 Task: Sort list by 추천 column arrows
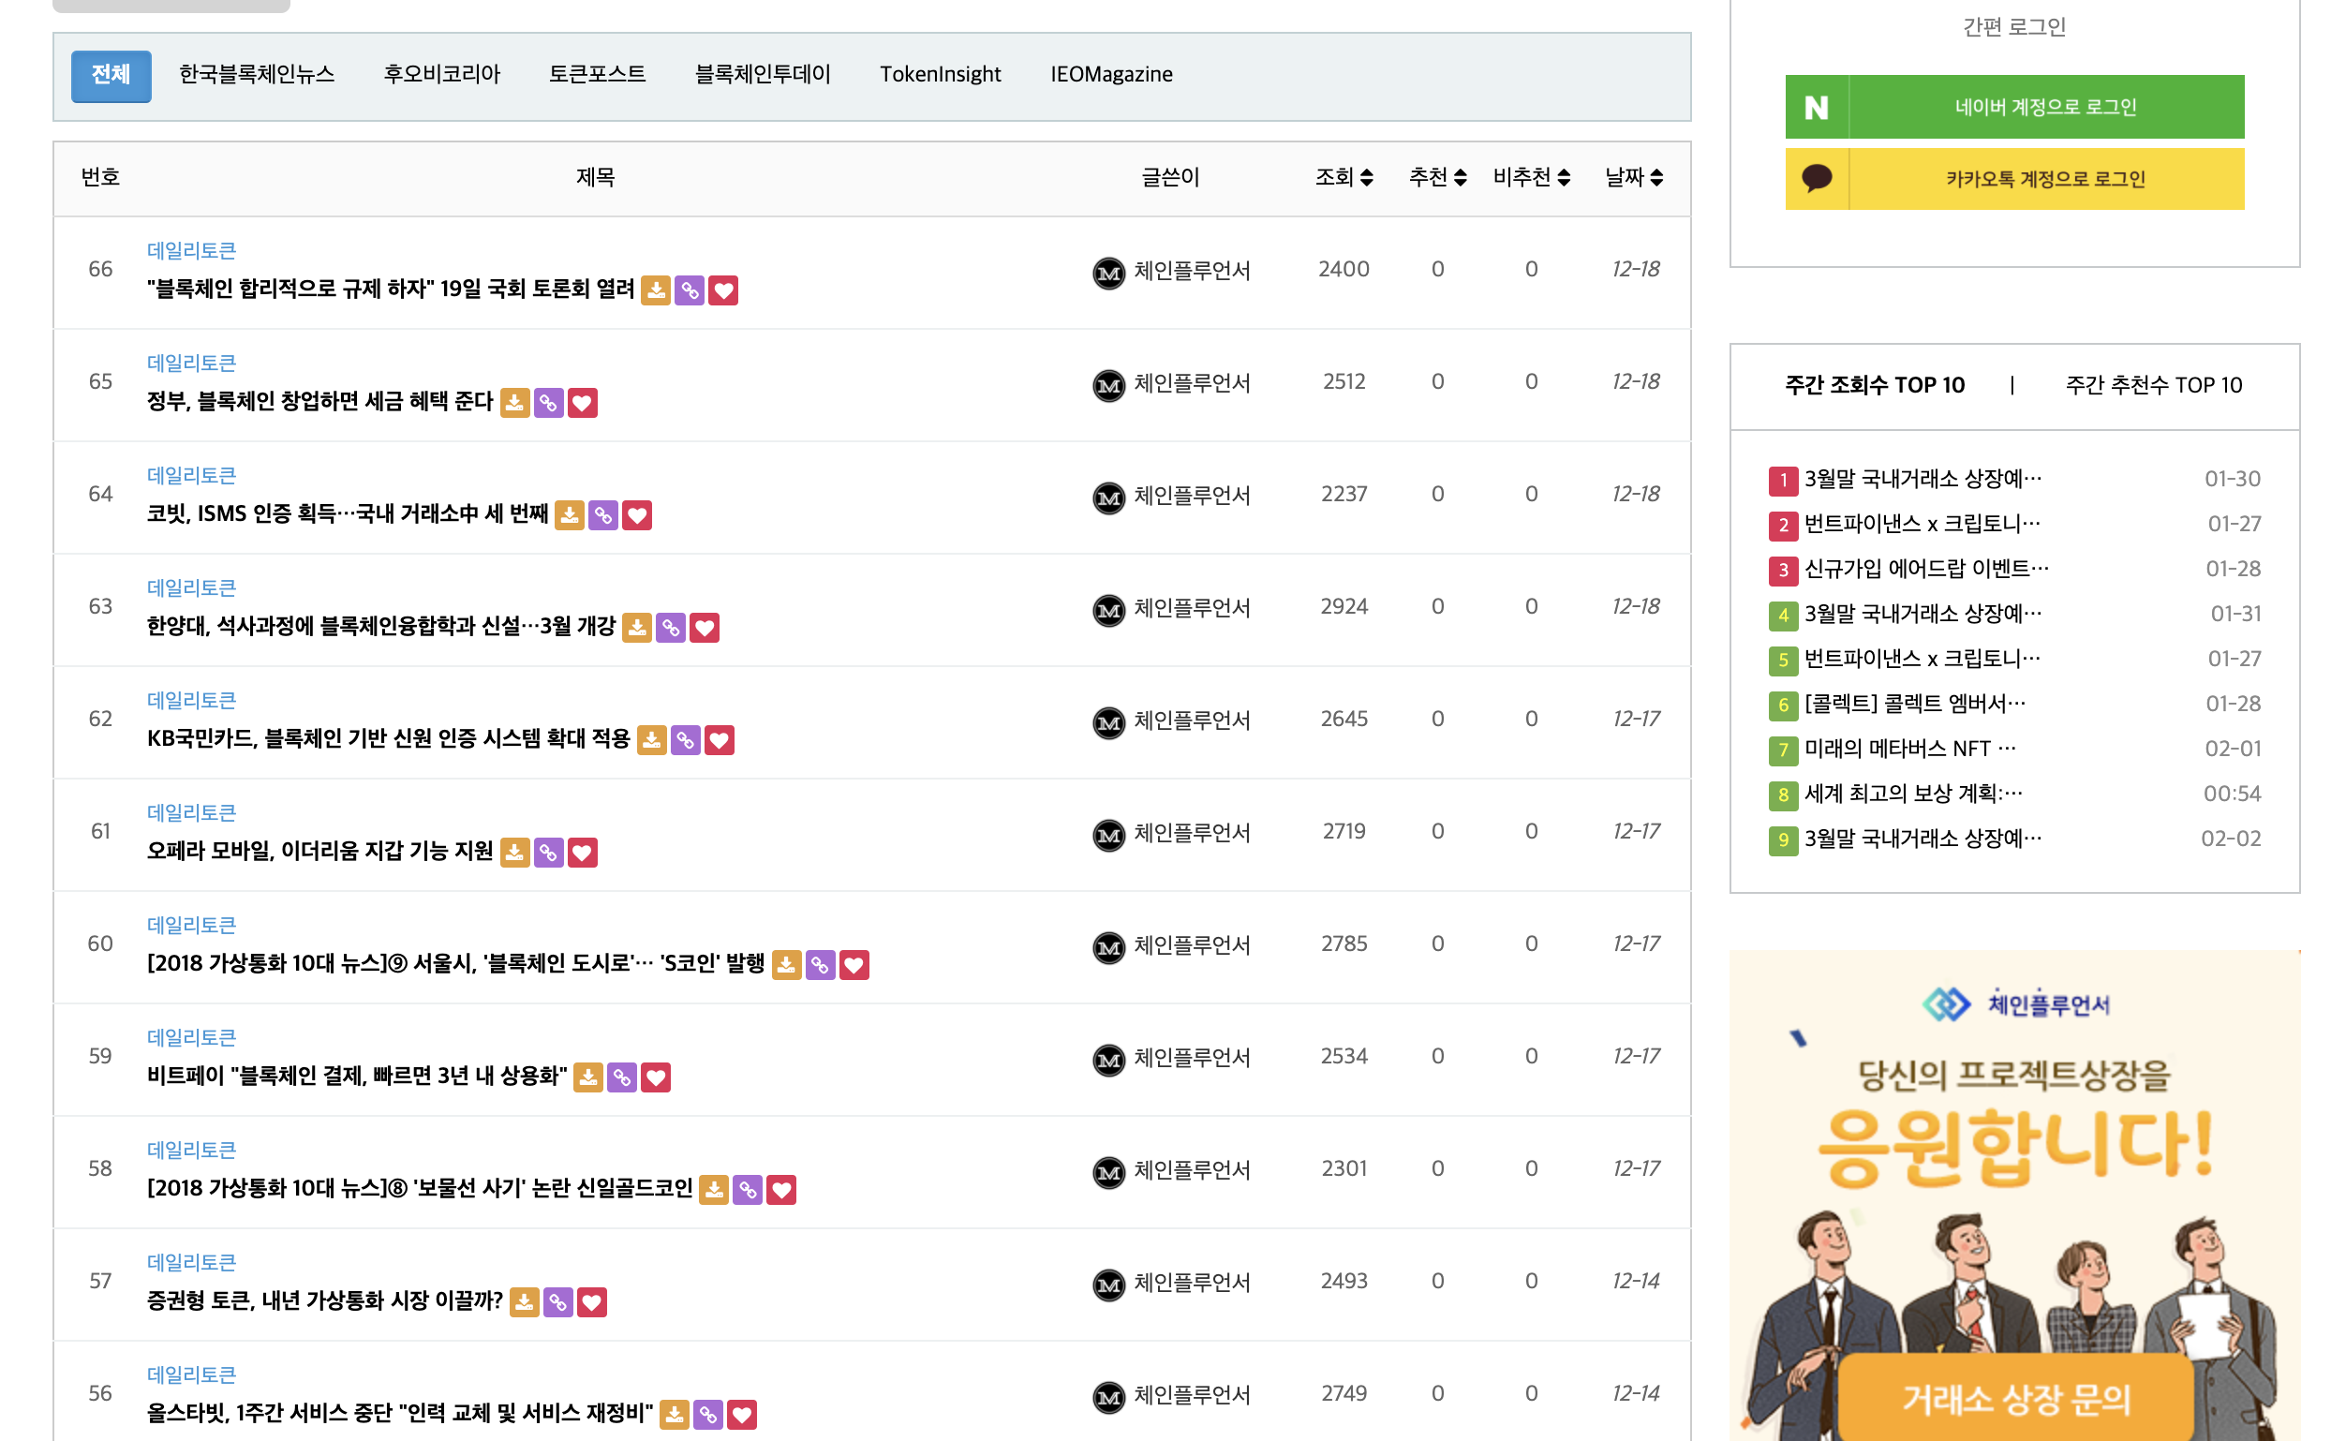coord(1459,177)
